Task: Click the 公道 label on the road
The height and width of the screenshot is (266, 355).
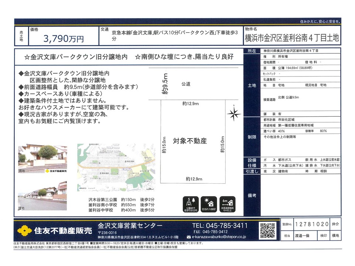Action: (186, 84)
